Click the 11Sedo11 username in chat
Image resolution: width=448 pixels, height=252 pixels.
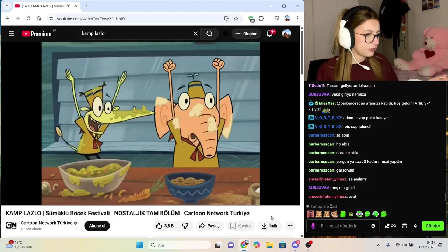point(317,86)
